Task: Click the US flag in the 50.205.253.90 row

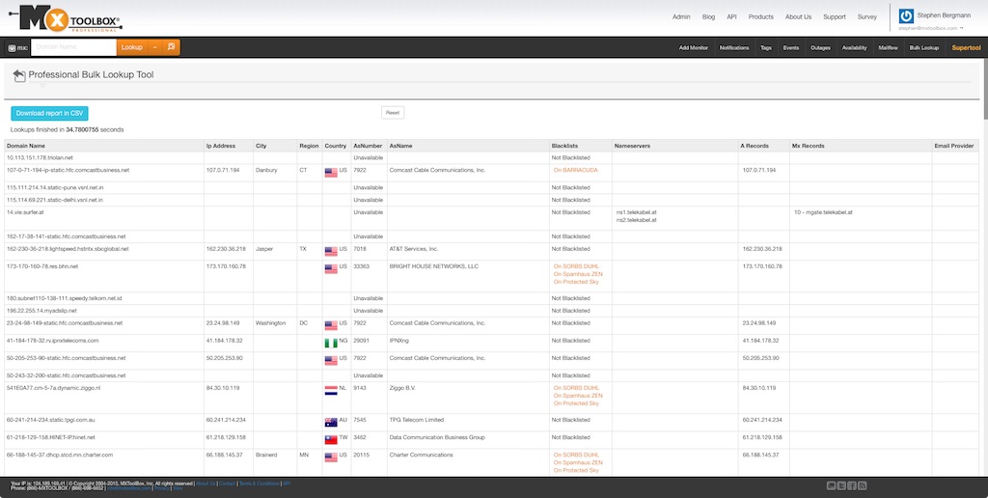Action: (331, 361)
